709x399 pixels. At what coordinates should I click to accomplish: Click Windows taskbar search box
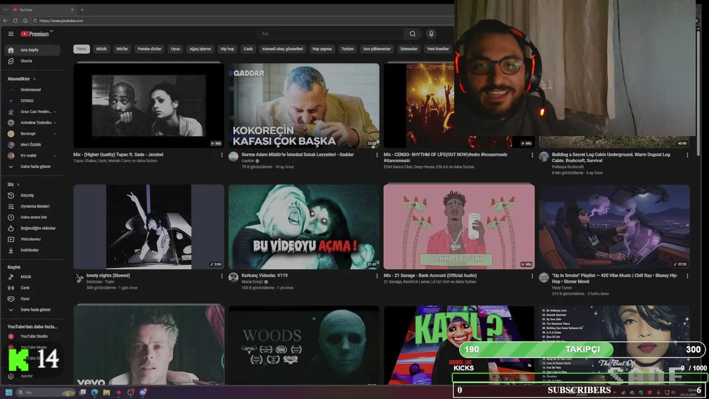pyautogui.click(x=45, y=392)
